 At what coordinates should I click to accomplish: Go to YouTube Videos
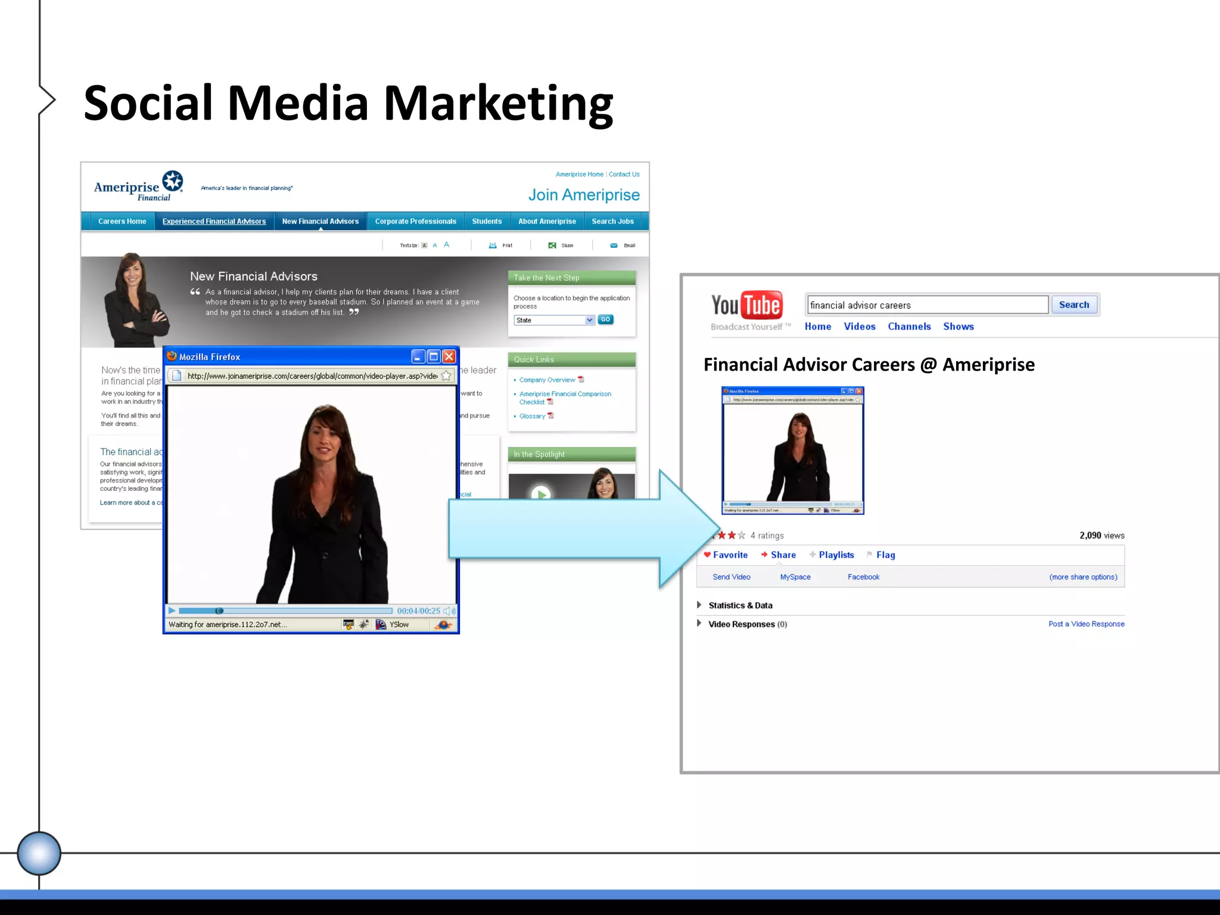860,326
